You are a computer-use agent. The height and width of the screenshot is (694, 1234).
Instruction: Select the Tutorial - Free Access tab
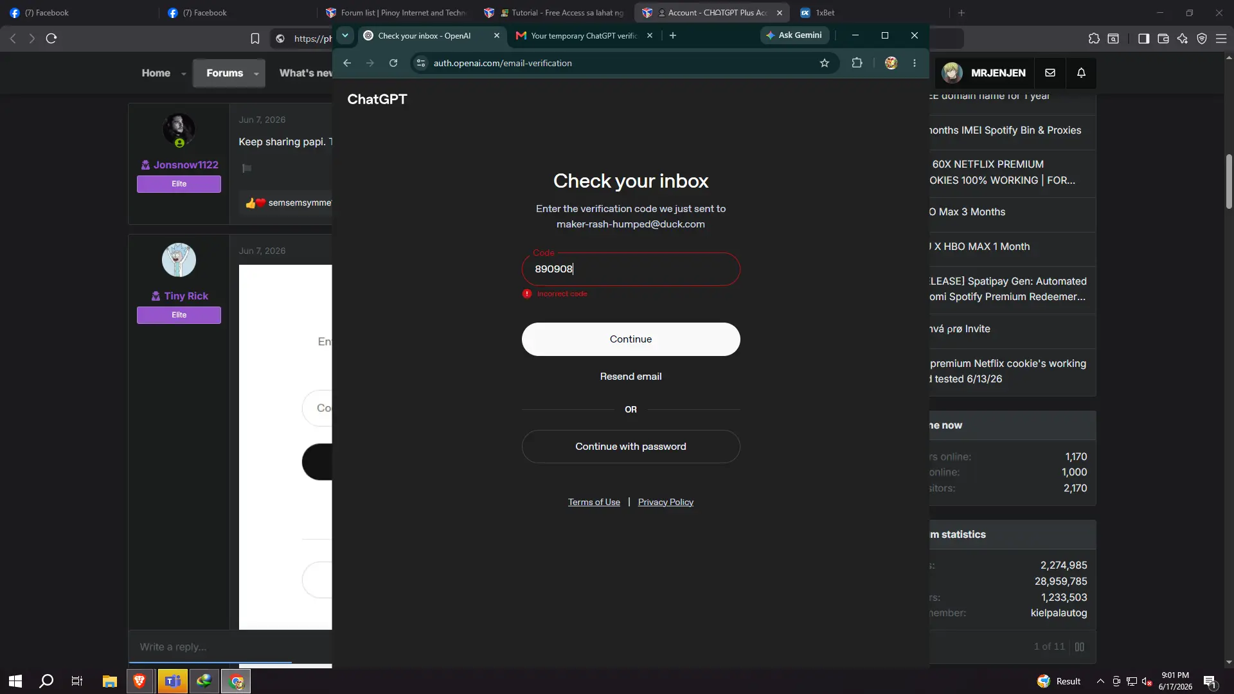[x=555, y=12]
